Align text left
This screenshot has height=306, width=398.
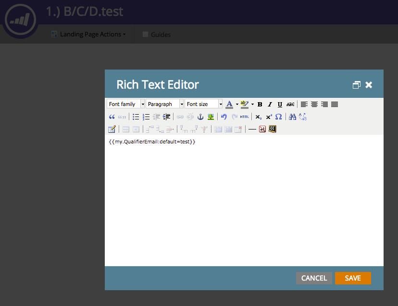[304, 104]
